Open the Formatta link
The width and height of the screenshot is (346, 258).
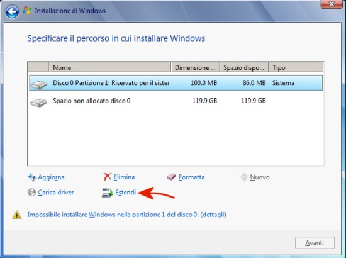pyautogui.click(x=191, y=177)
